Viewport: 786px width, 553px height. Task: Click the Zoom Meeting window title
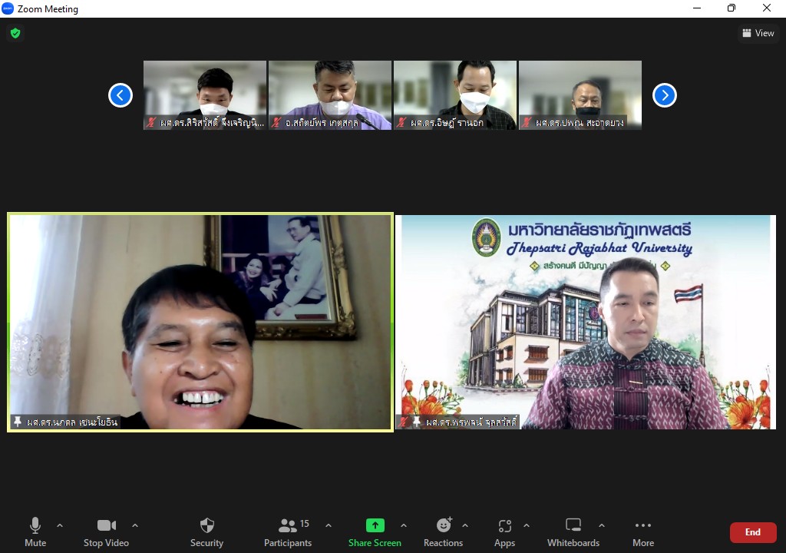point(48,9)
